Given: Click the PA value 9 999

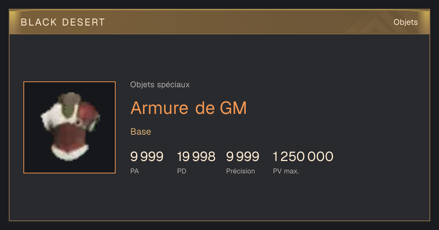Looking at the screenshot, I should click(x=147, y=157).
